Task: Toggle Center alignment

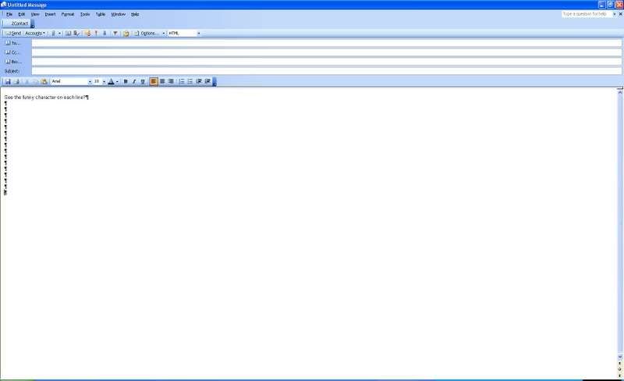Action: coord(162,82)
